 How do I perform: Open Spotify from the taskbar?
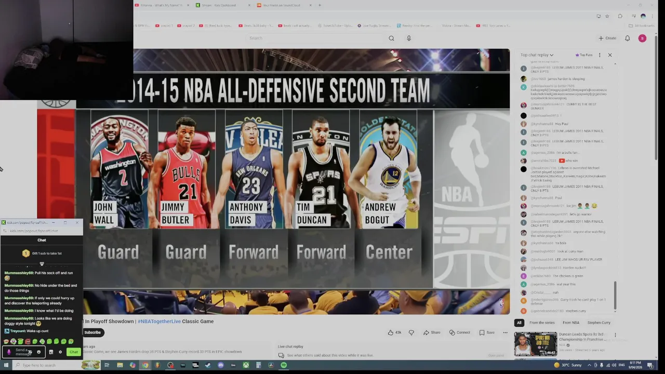pyautogui.click(x=284, y=365)
